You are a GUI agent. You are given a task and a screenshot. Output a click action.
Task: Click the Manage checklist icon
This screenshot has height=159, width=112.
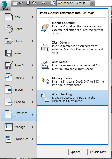click(9, 127)
